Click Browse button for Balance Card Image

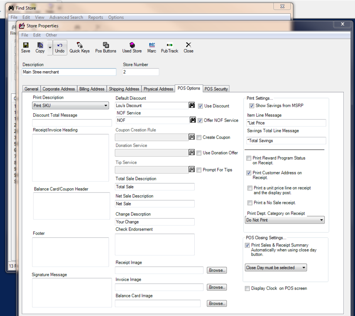point(217,304)
